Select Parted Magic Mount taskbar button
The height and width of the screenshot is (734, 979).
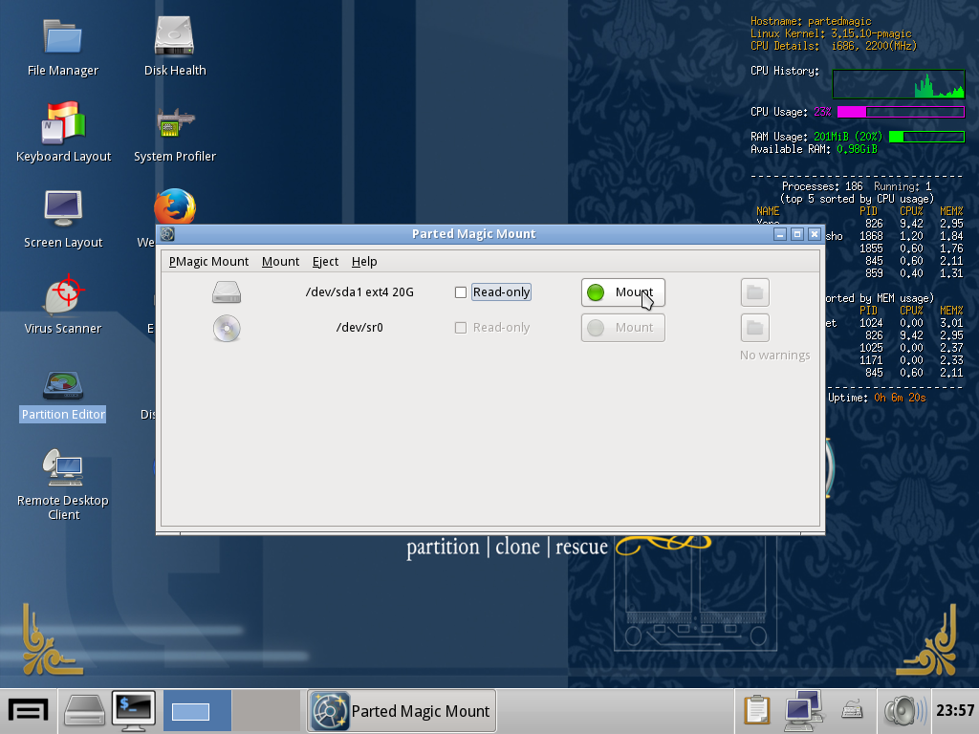tap(402, 711)
